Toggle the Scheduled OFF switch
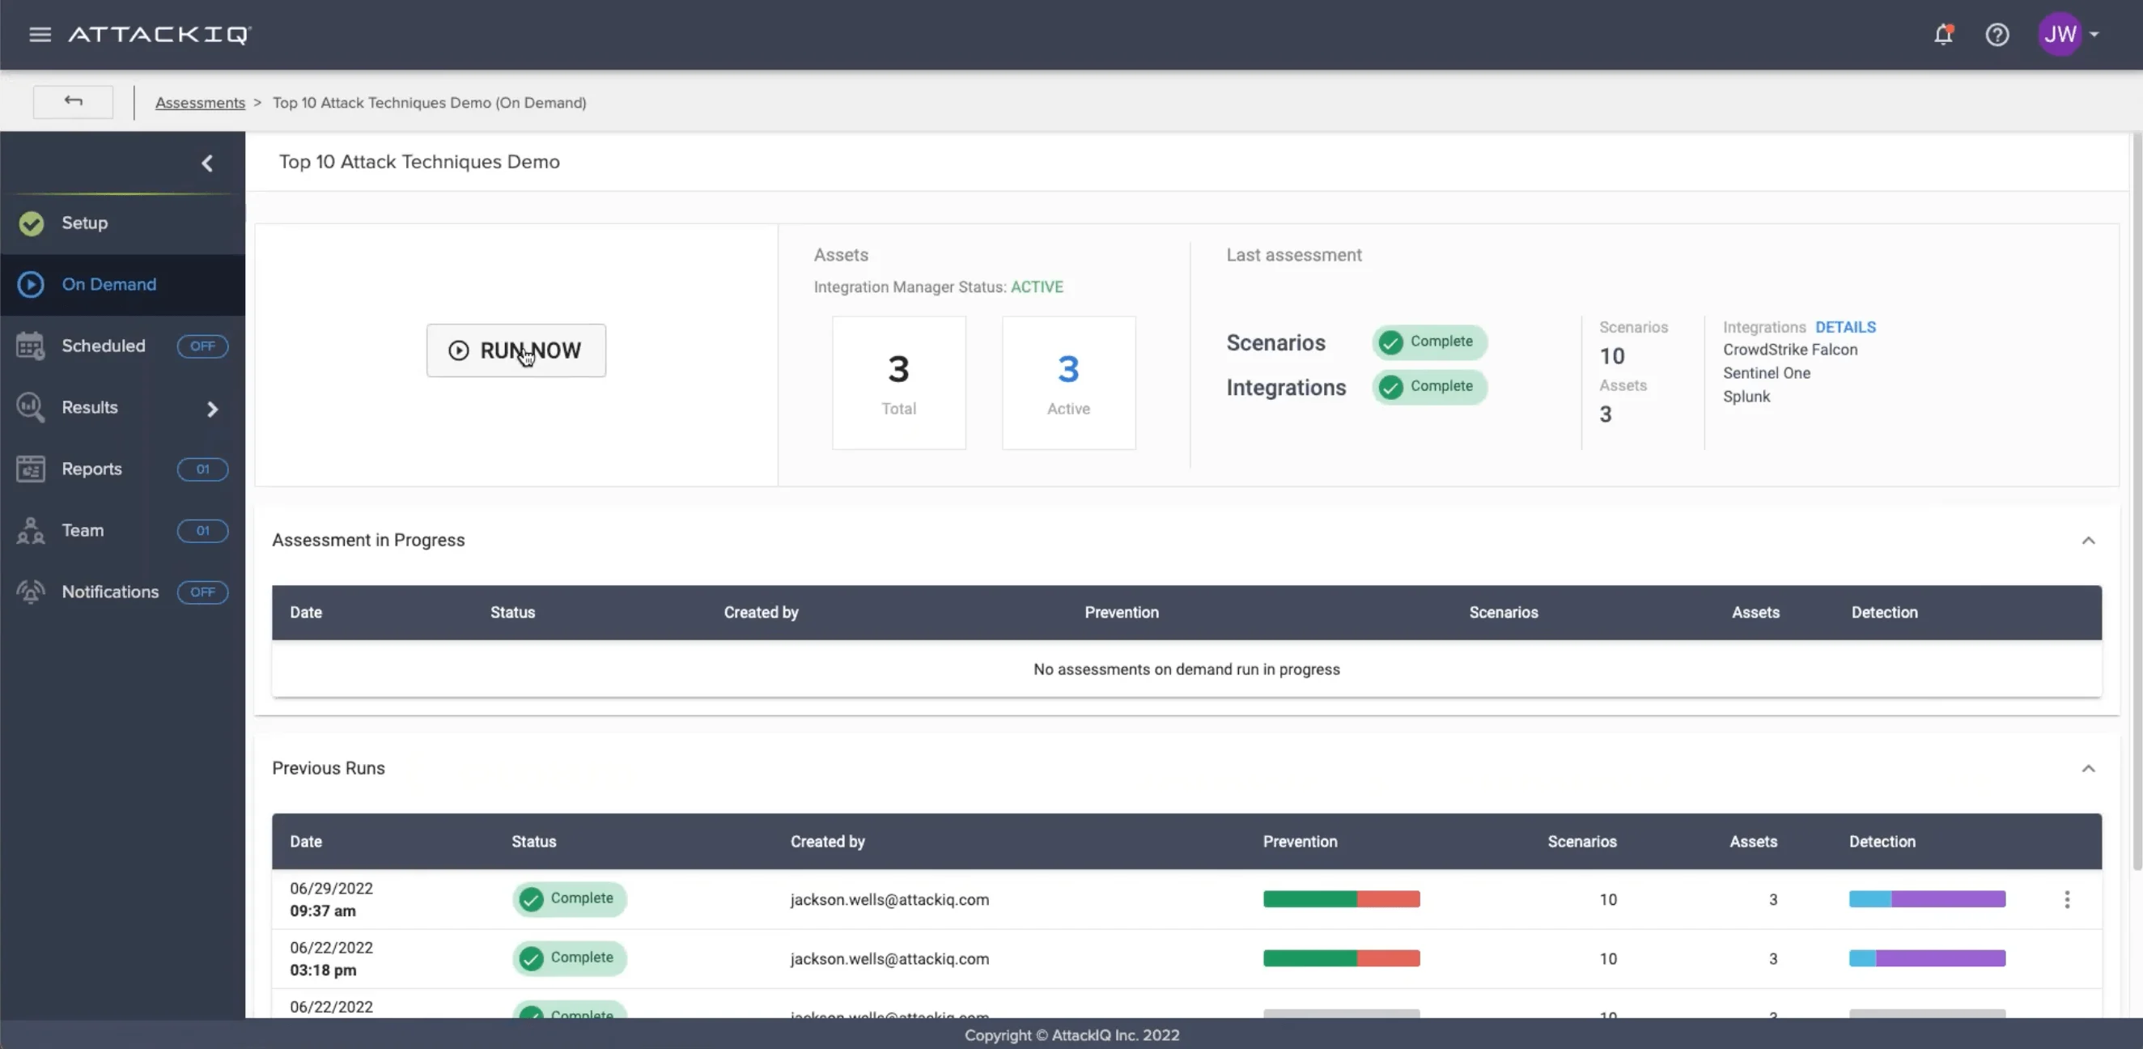The height and width of the screenshot is (1049, 2143). pos(202,346)
